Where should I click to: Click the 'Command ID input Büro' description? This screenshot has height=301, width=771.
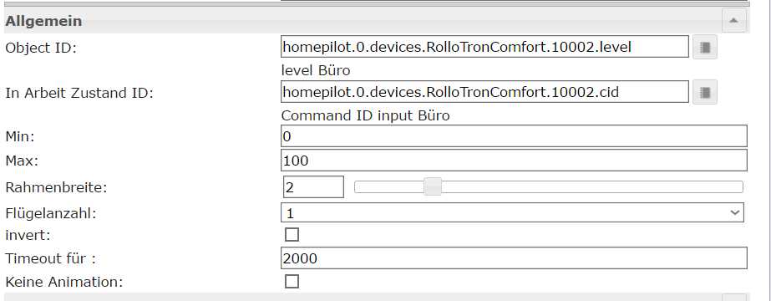coord(365,116)
